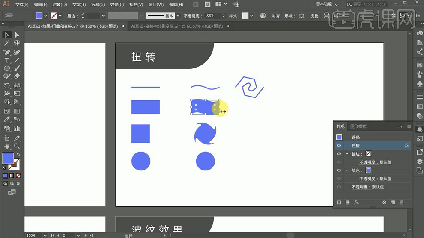Pick the Ellipse shape tool
Image resolution: width=424 pixels, height=238 pixels.
(7, 68)
